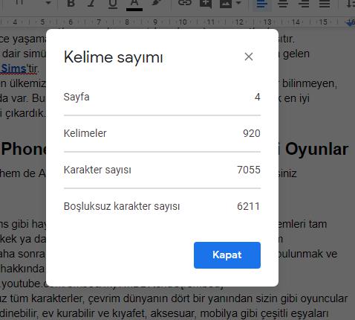Toggle underline formatting in the toolbar

tap(113, 4)
